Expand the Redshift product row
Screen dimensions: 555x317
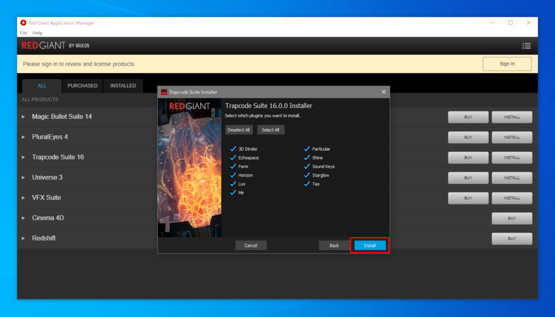click(23, 238)
